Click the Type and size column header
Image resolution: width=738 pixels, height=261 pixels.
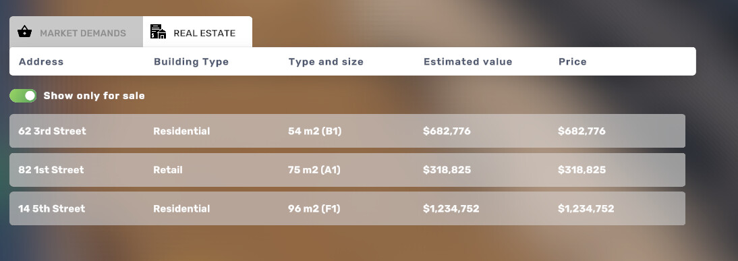(x=326, y=61)
